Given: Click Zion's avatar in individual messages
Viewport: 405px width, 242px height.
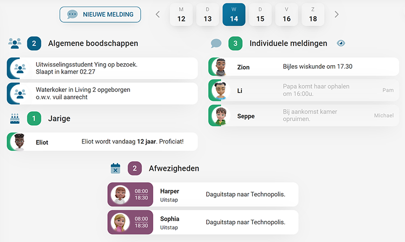Looking at the screenshot, I should 220,67.
